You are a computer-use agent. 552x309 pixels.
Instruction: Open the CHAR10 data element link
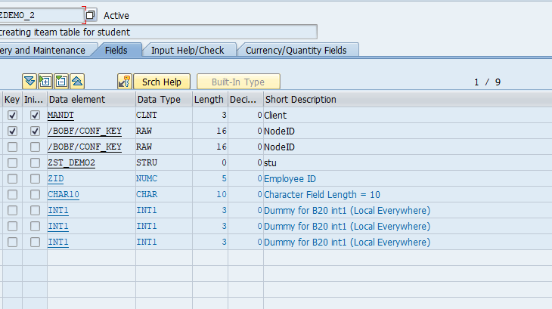[x=63, y=195]
